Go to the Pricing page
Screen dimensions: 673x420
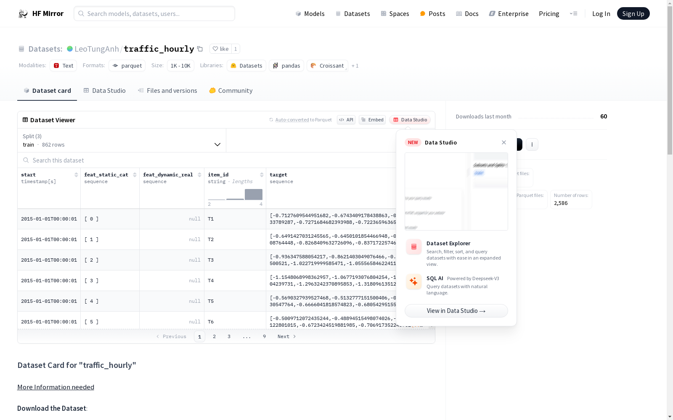549,14
